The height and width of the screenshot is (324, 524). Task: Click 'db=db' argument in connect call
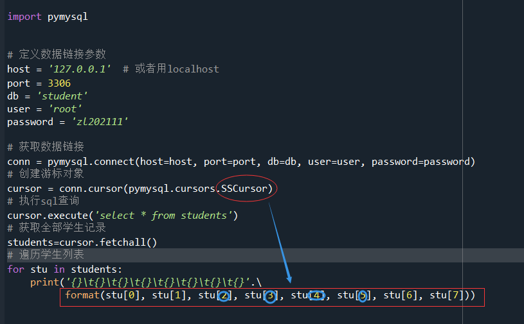tap(282, 162)
